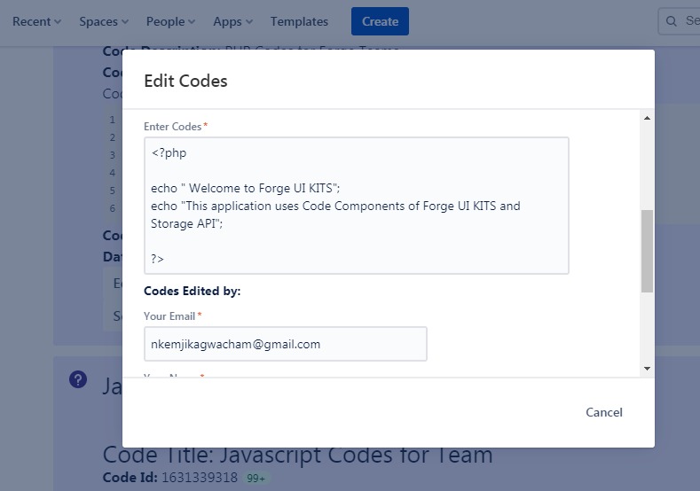Click inside the Enter Codes text area
700x491 pixels.
click(357, 206)
